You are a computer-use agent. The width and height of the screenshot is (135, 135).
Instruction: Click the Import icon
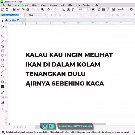(64, 9)
